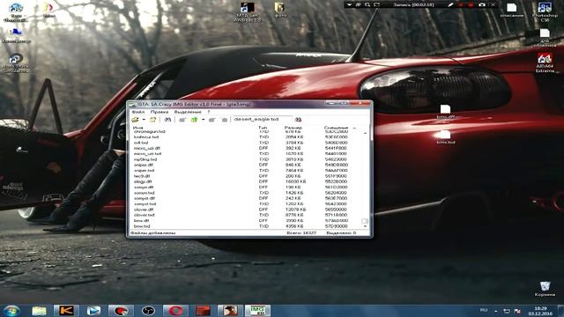The image size is (564, 317).
Task: Expand the arrow beside the green add icon
Action: point(203,120)
